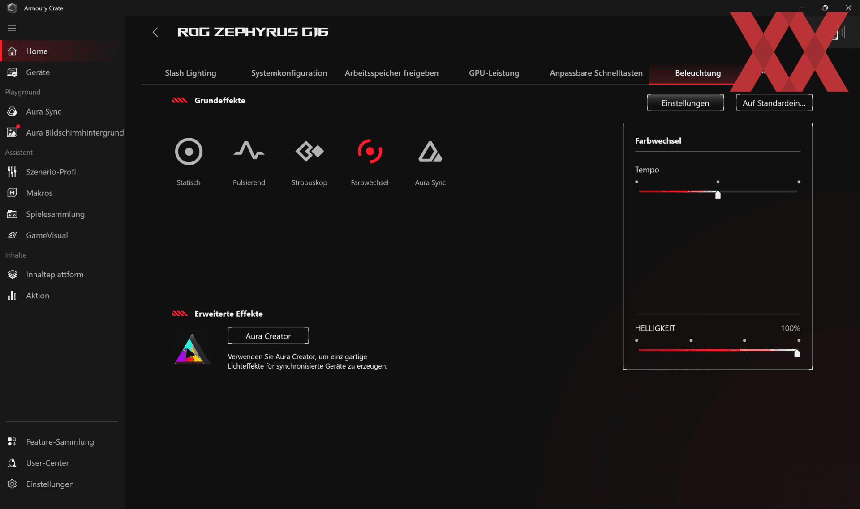The image size is (860, 509).
Task: Select the Beleuchtung tab
Action: click(x=698, y=73)
